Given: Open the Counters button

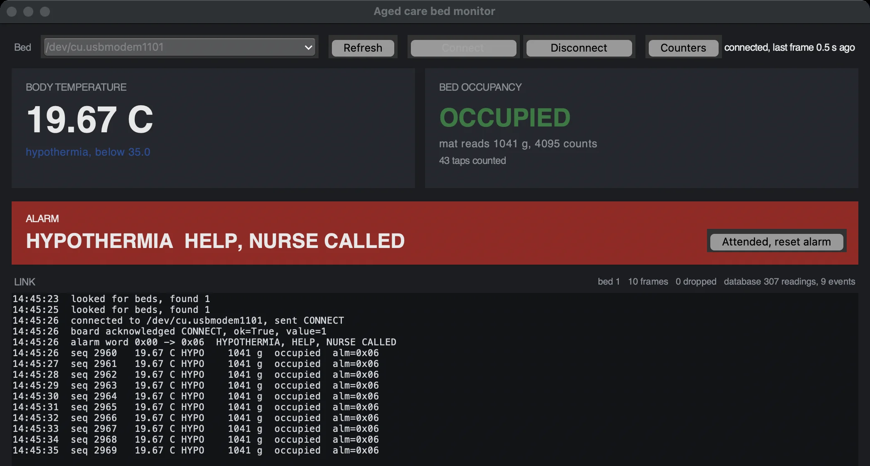Looking at the screenshot, I should coord(683,48).
